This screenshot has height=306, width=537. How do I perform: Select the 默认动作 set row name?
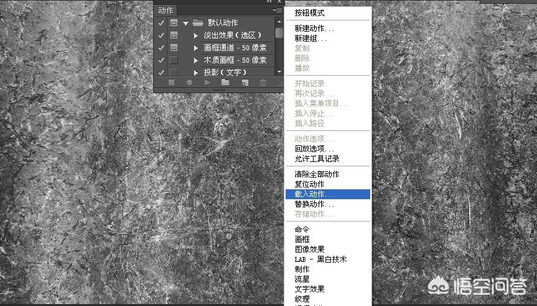click(x=223, y=23)
